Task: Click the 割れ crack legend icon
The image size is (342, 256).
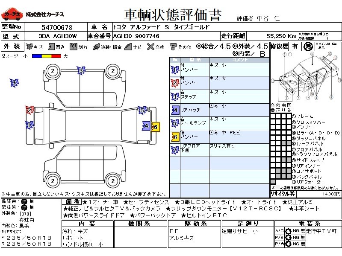Action: [x=74, y=47]
